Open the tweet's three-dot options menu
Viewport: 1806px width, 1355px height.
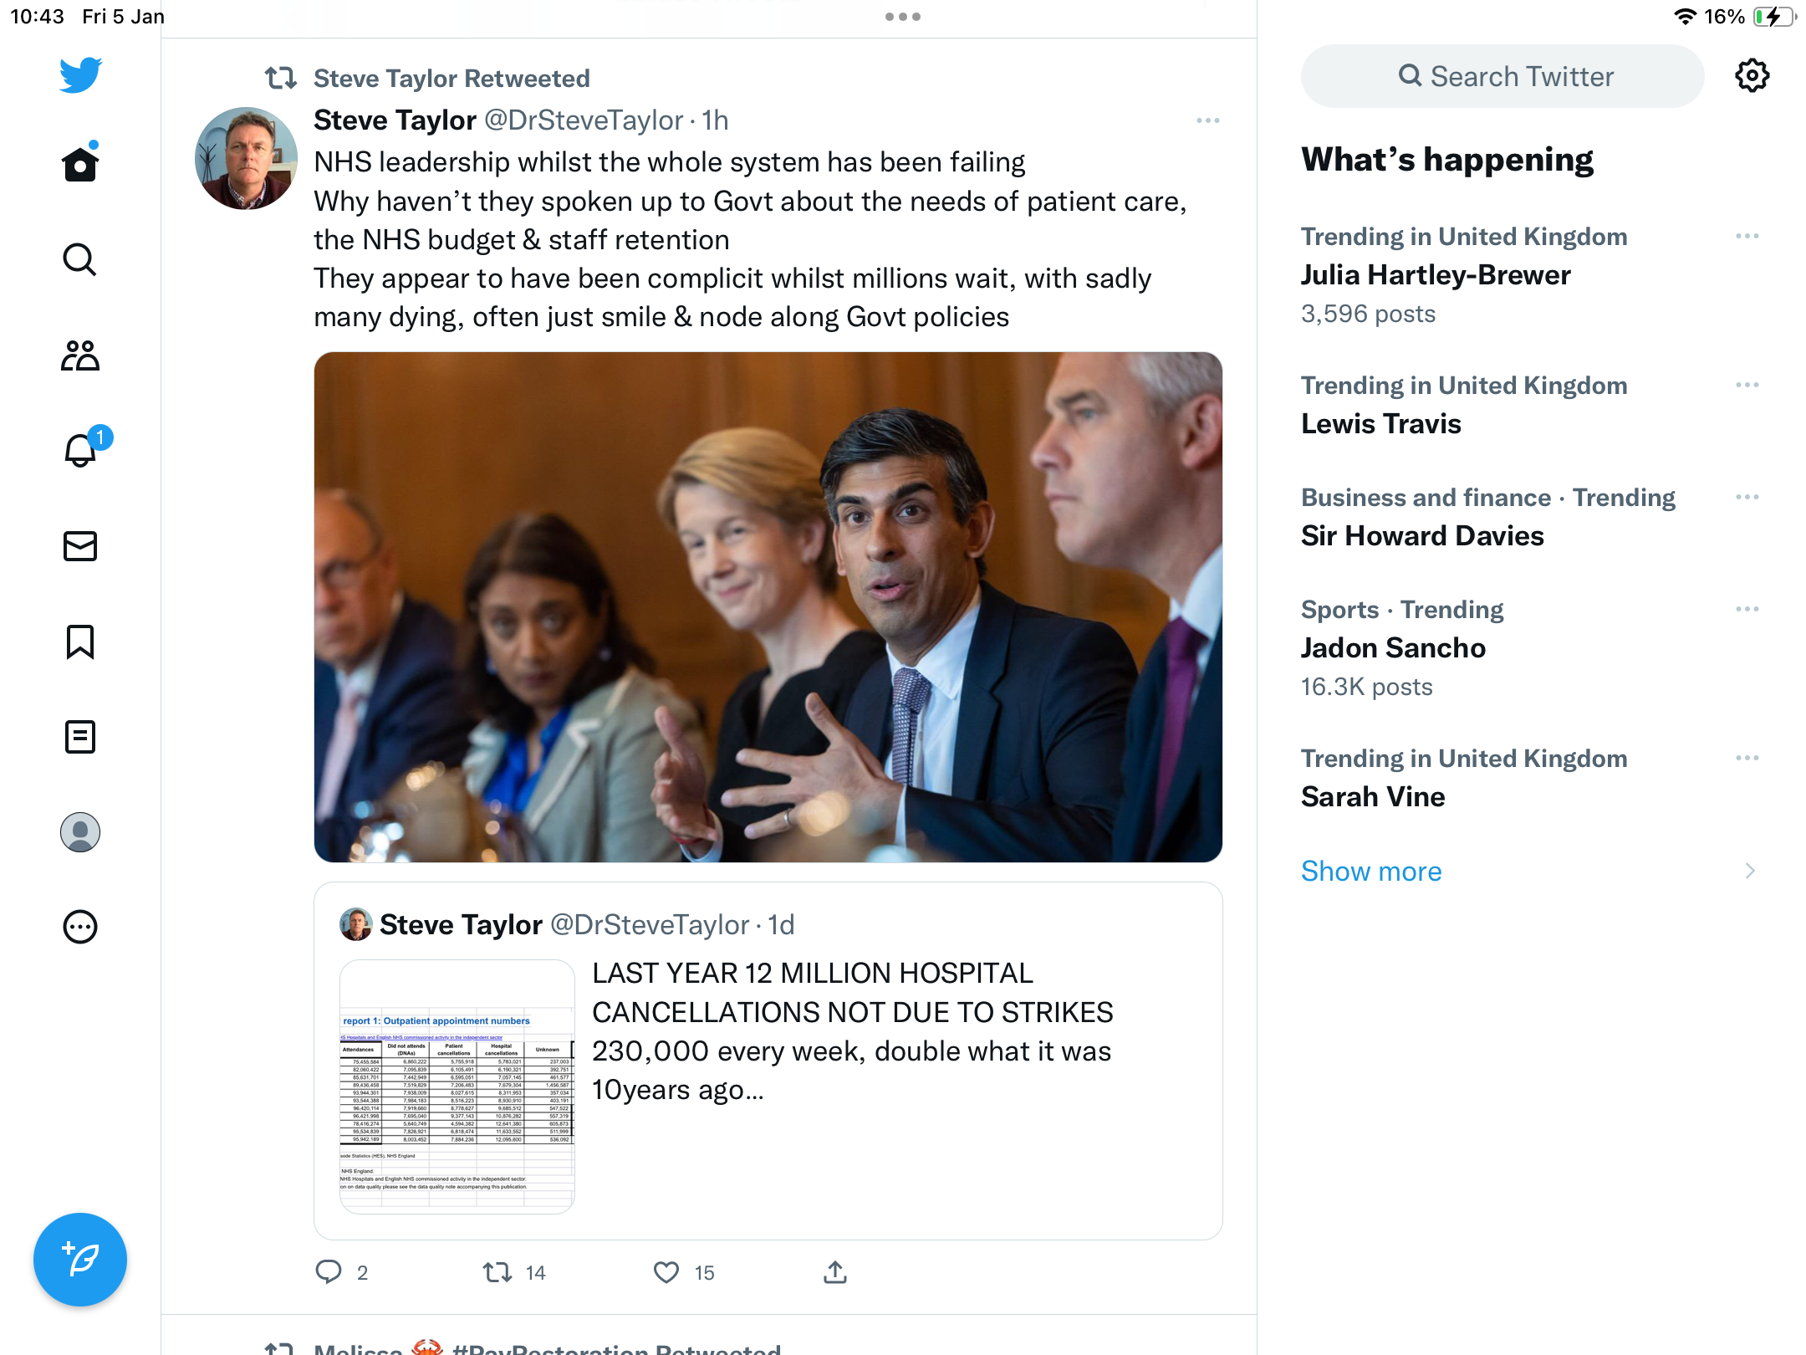pos(1207,120)
